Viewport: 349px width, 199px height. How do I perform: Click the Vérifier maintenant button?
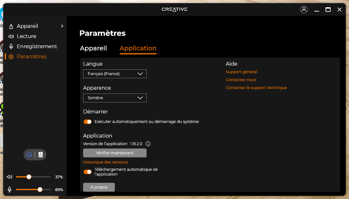[x=115, y=153]
